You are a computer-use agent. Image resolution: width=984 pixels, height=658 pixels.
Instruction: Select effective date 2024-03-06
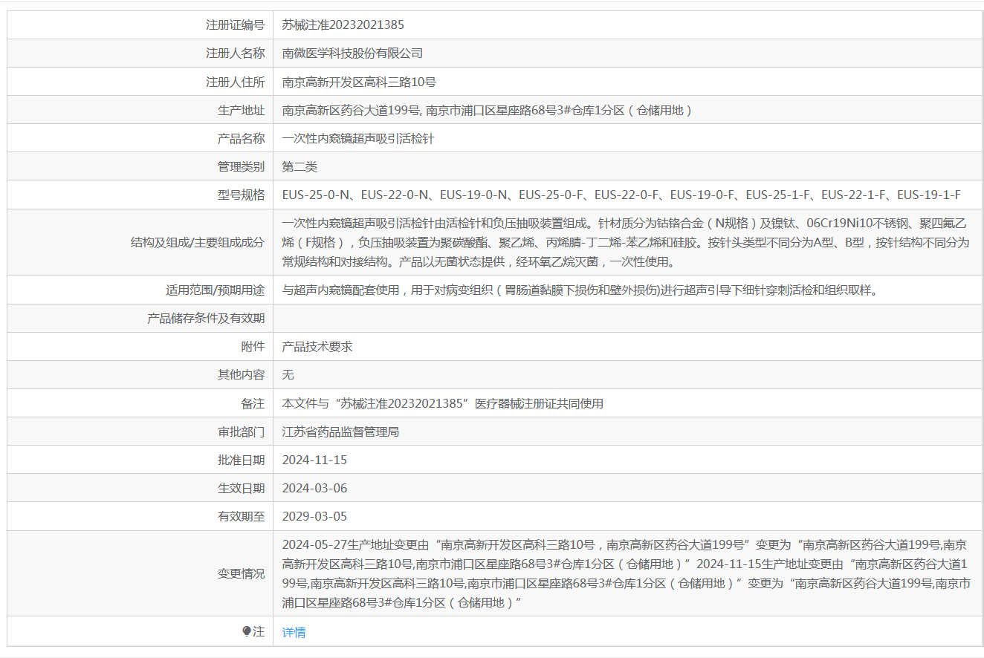click(x=314, y=488)
